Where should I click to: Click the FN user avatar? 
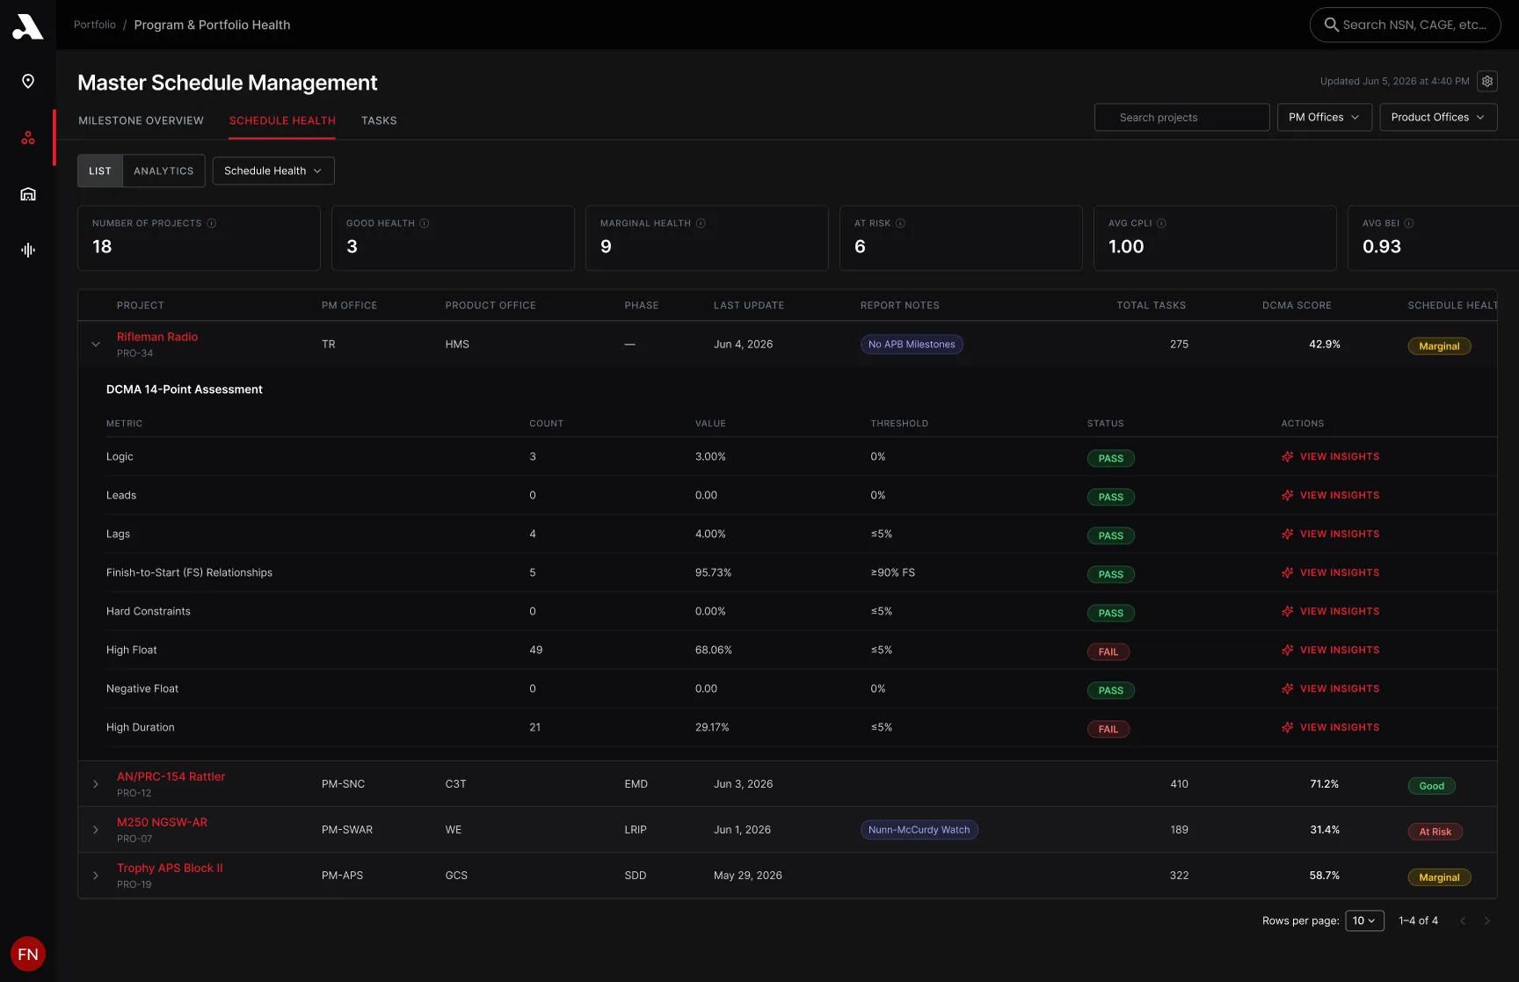[28, 954]
